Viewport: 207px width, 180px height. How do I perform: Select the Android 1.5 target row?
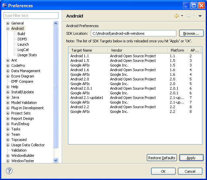click(x=135, y=61)
